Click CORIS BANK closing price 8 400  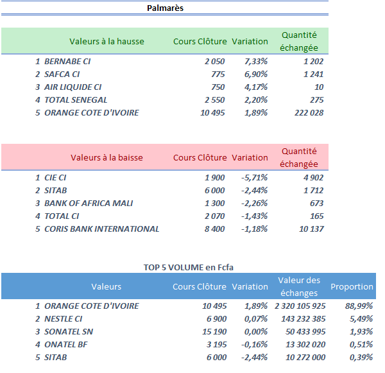(x=214, y=229)
